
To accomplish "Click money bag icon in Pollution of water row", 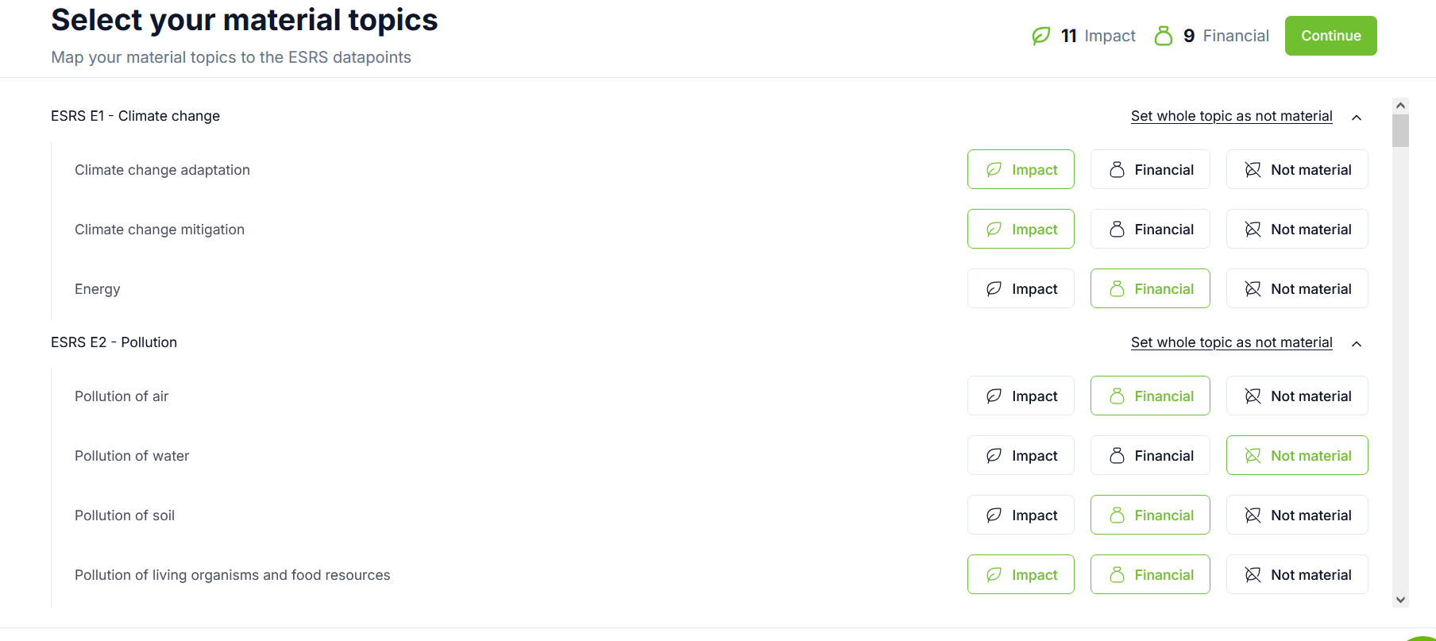I will click(x=1117, y=456).
